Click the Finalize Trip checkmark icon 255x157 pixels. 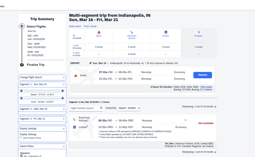(22, 65)
